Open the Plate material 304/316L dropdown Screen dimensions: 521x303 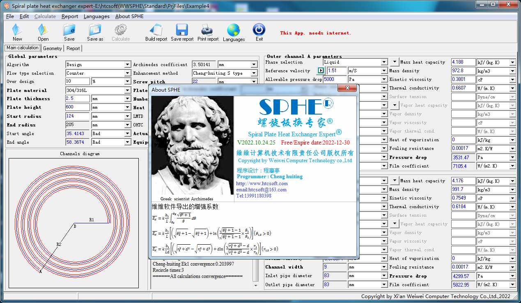click(127, 90)
